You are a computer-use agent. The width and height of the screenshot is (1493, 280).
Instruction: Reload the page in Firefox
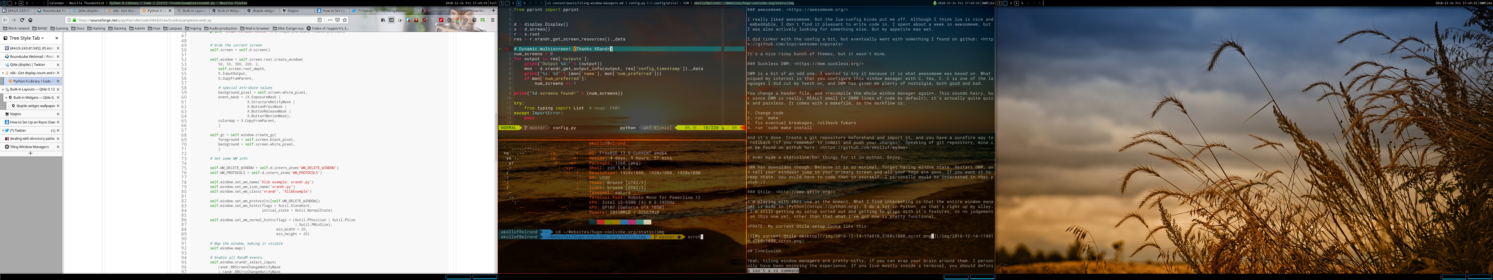click(22, 20)
